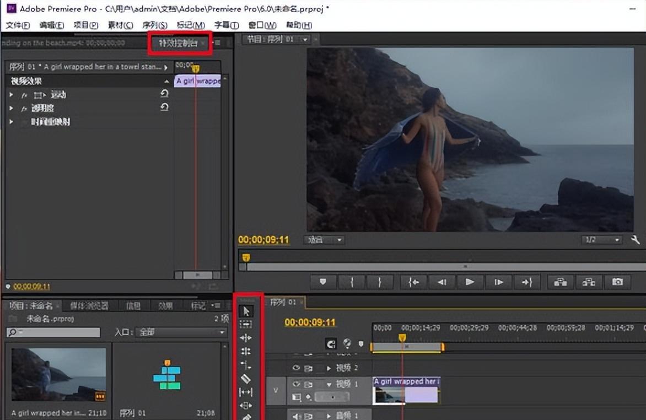Open the 适合 zoom level dropdown
This screenshot has width=646, height=420.
coord(324,240)
